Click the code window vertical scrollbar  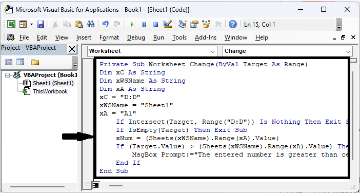click(x=353, y=115)
